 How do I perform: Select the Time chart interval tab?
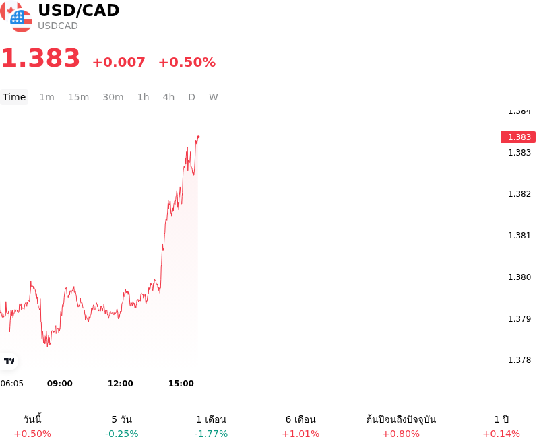click(14, 97)
